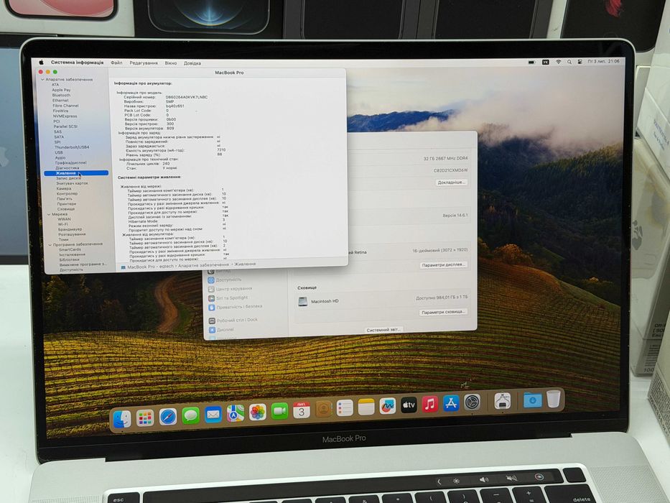Open Maps app in the Dock

pyautogui.click(x=236, y=413)
